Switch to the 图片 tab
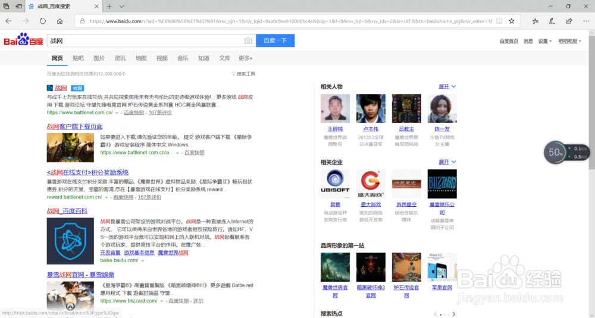This screenshot has height=318, width=595. [99, 58]
